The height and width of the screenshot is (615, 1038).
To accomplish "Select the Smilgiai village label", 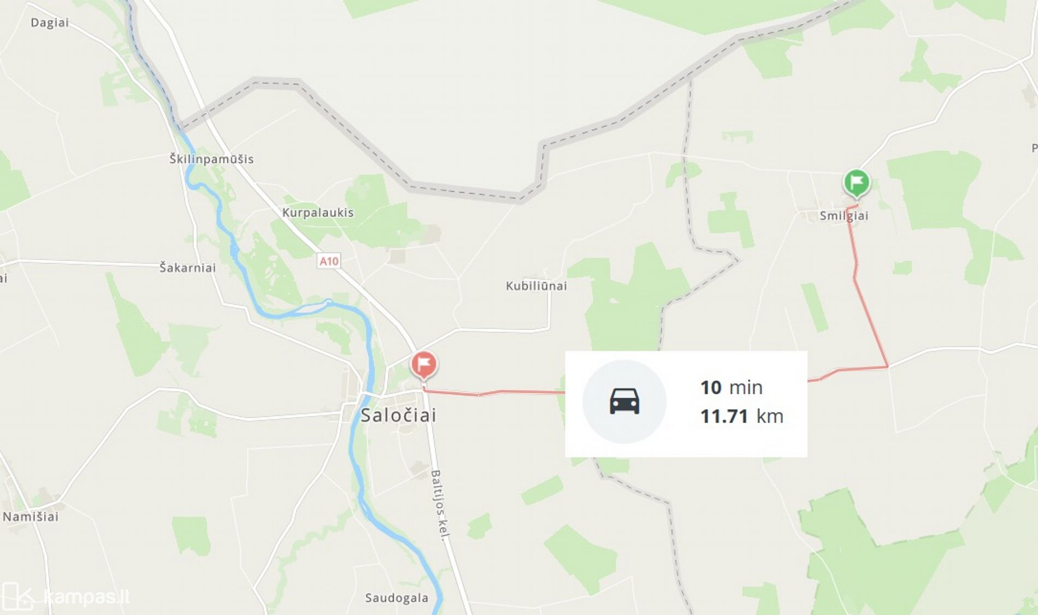I will 844,216.
